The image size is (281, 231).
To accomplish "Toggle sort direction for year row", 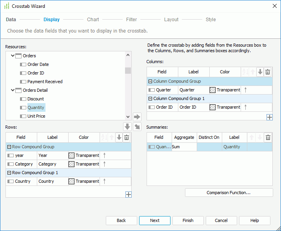I will pos(105,155).
